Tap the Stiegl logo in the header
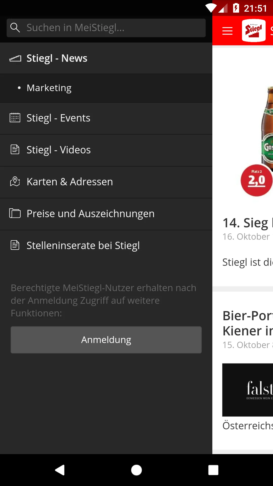Screen dimensions: 273x486 [x=254, y=31]
